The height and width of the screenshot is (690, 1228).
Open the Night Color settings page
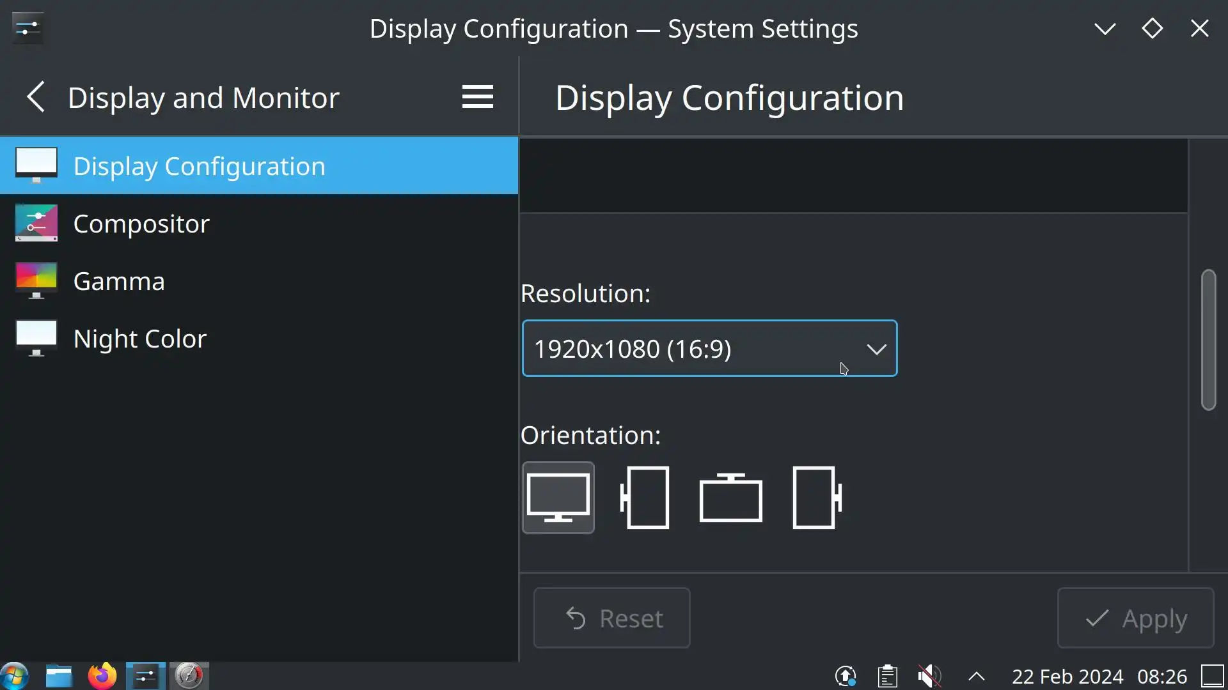coord(139,339)
